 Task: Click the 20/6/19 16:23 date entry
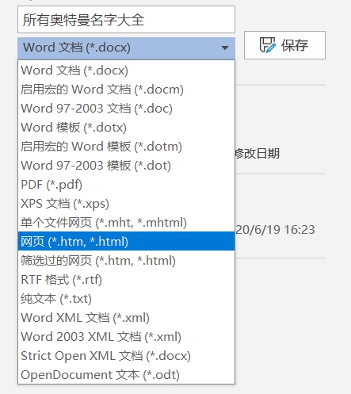(x=275, y=230)
